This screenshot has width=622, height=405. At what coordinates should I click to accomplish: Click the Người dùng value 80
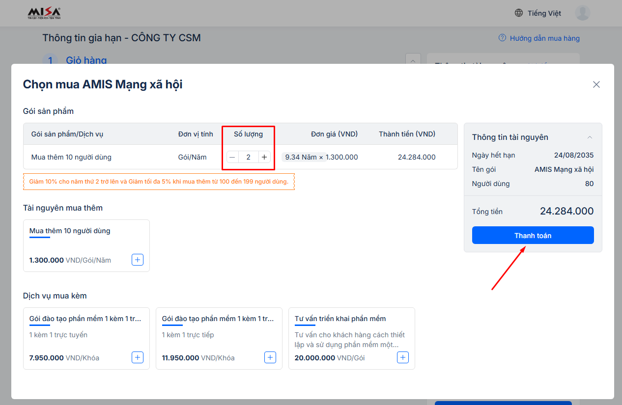coord(589,184)
